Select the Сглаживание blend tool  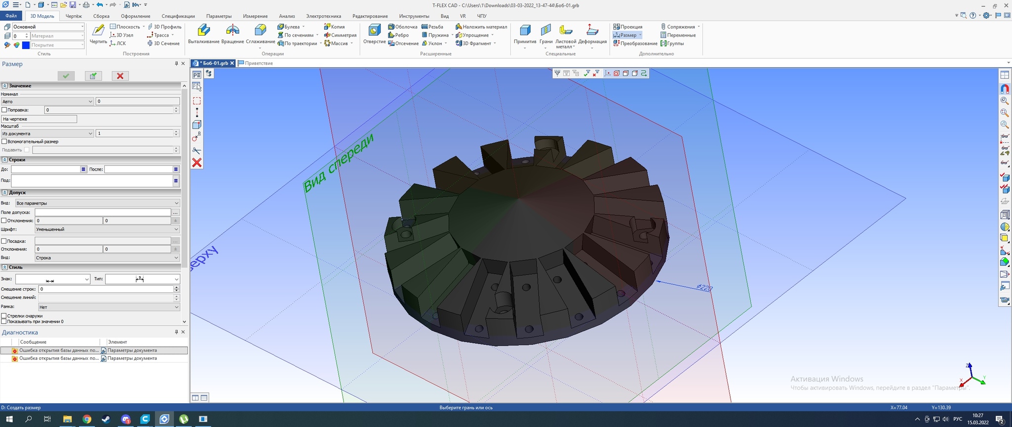coord(260,32)
